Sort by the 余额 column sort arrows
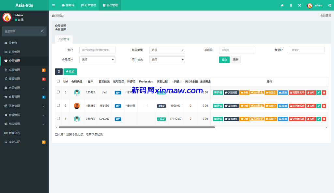The width and height of the screenshot is (334, 193). (x=181, y=82)
